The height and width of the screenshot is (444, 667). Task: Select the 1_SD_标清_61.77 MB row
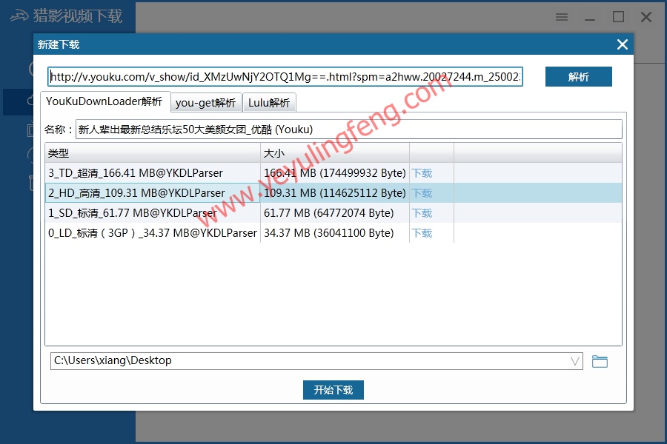333,213
